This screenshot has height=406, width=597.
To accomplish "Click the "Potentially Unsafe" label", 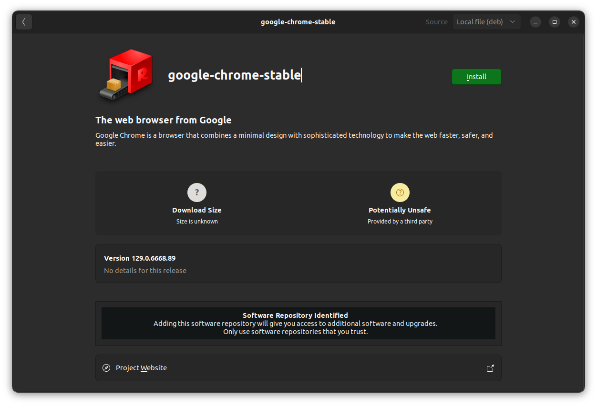I will pos(400,210).
